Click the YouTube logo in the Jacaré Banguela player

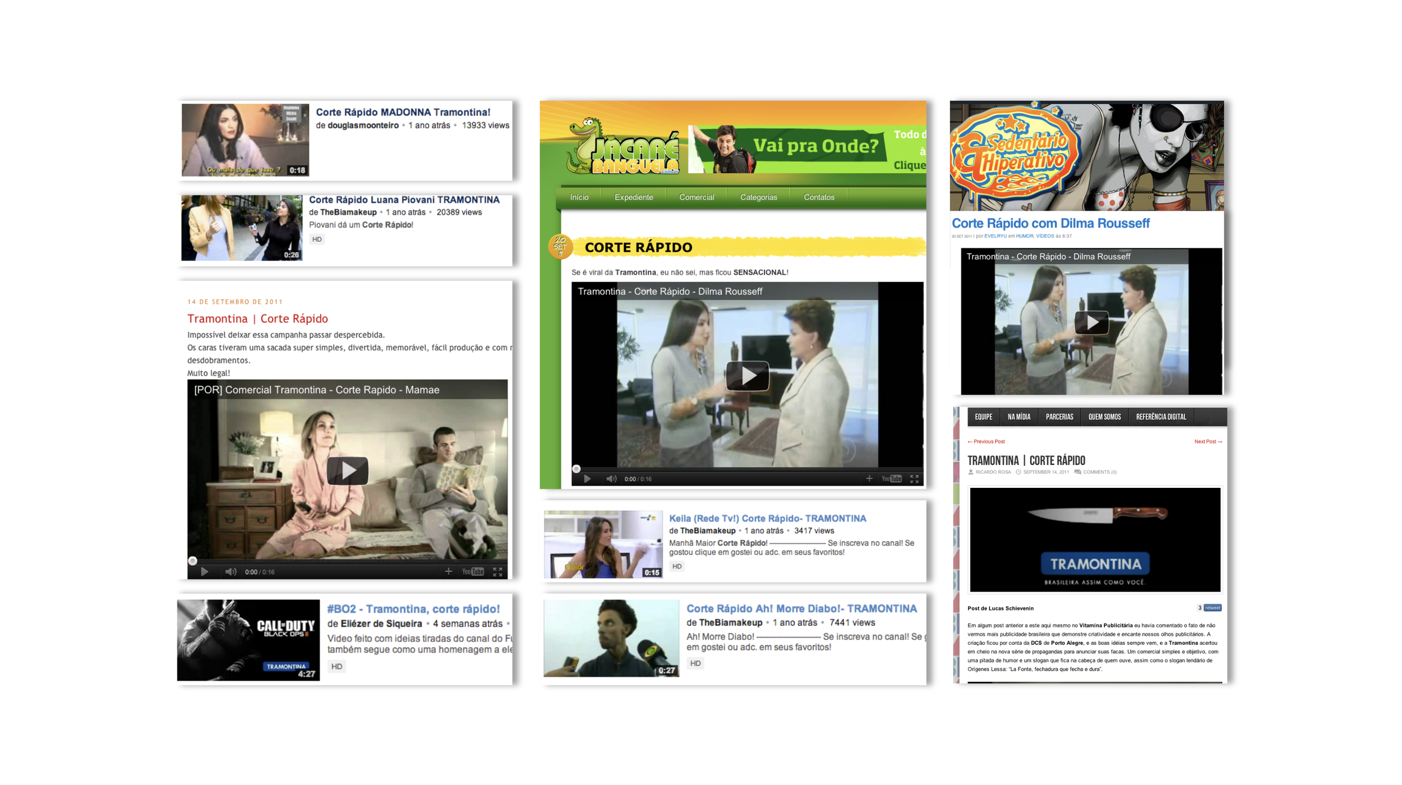click(891, 479)
